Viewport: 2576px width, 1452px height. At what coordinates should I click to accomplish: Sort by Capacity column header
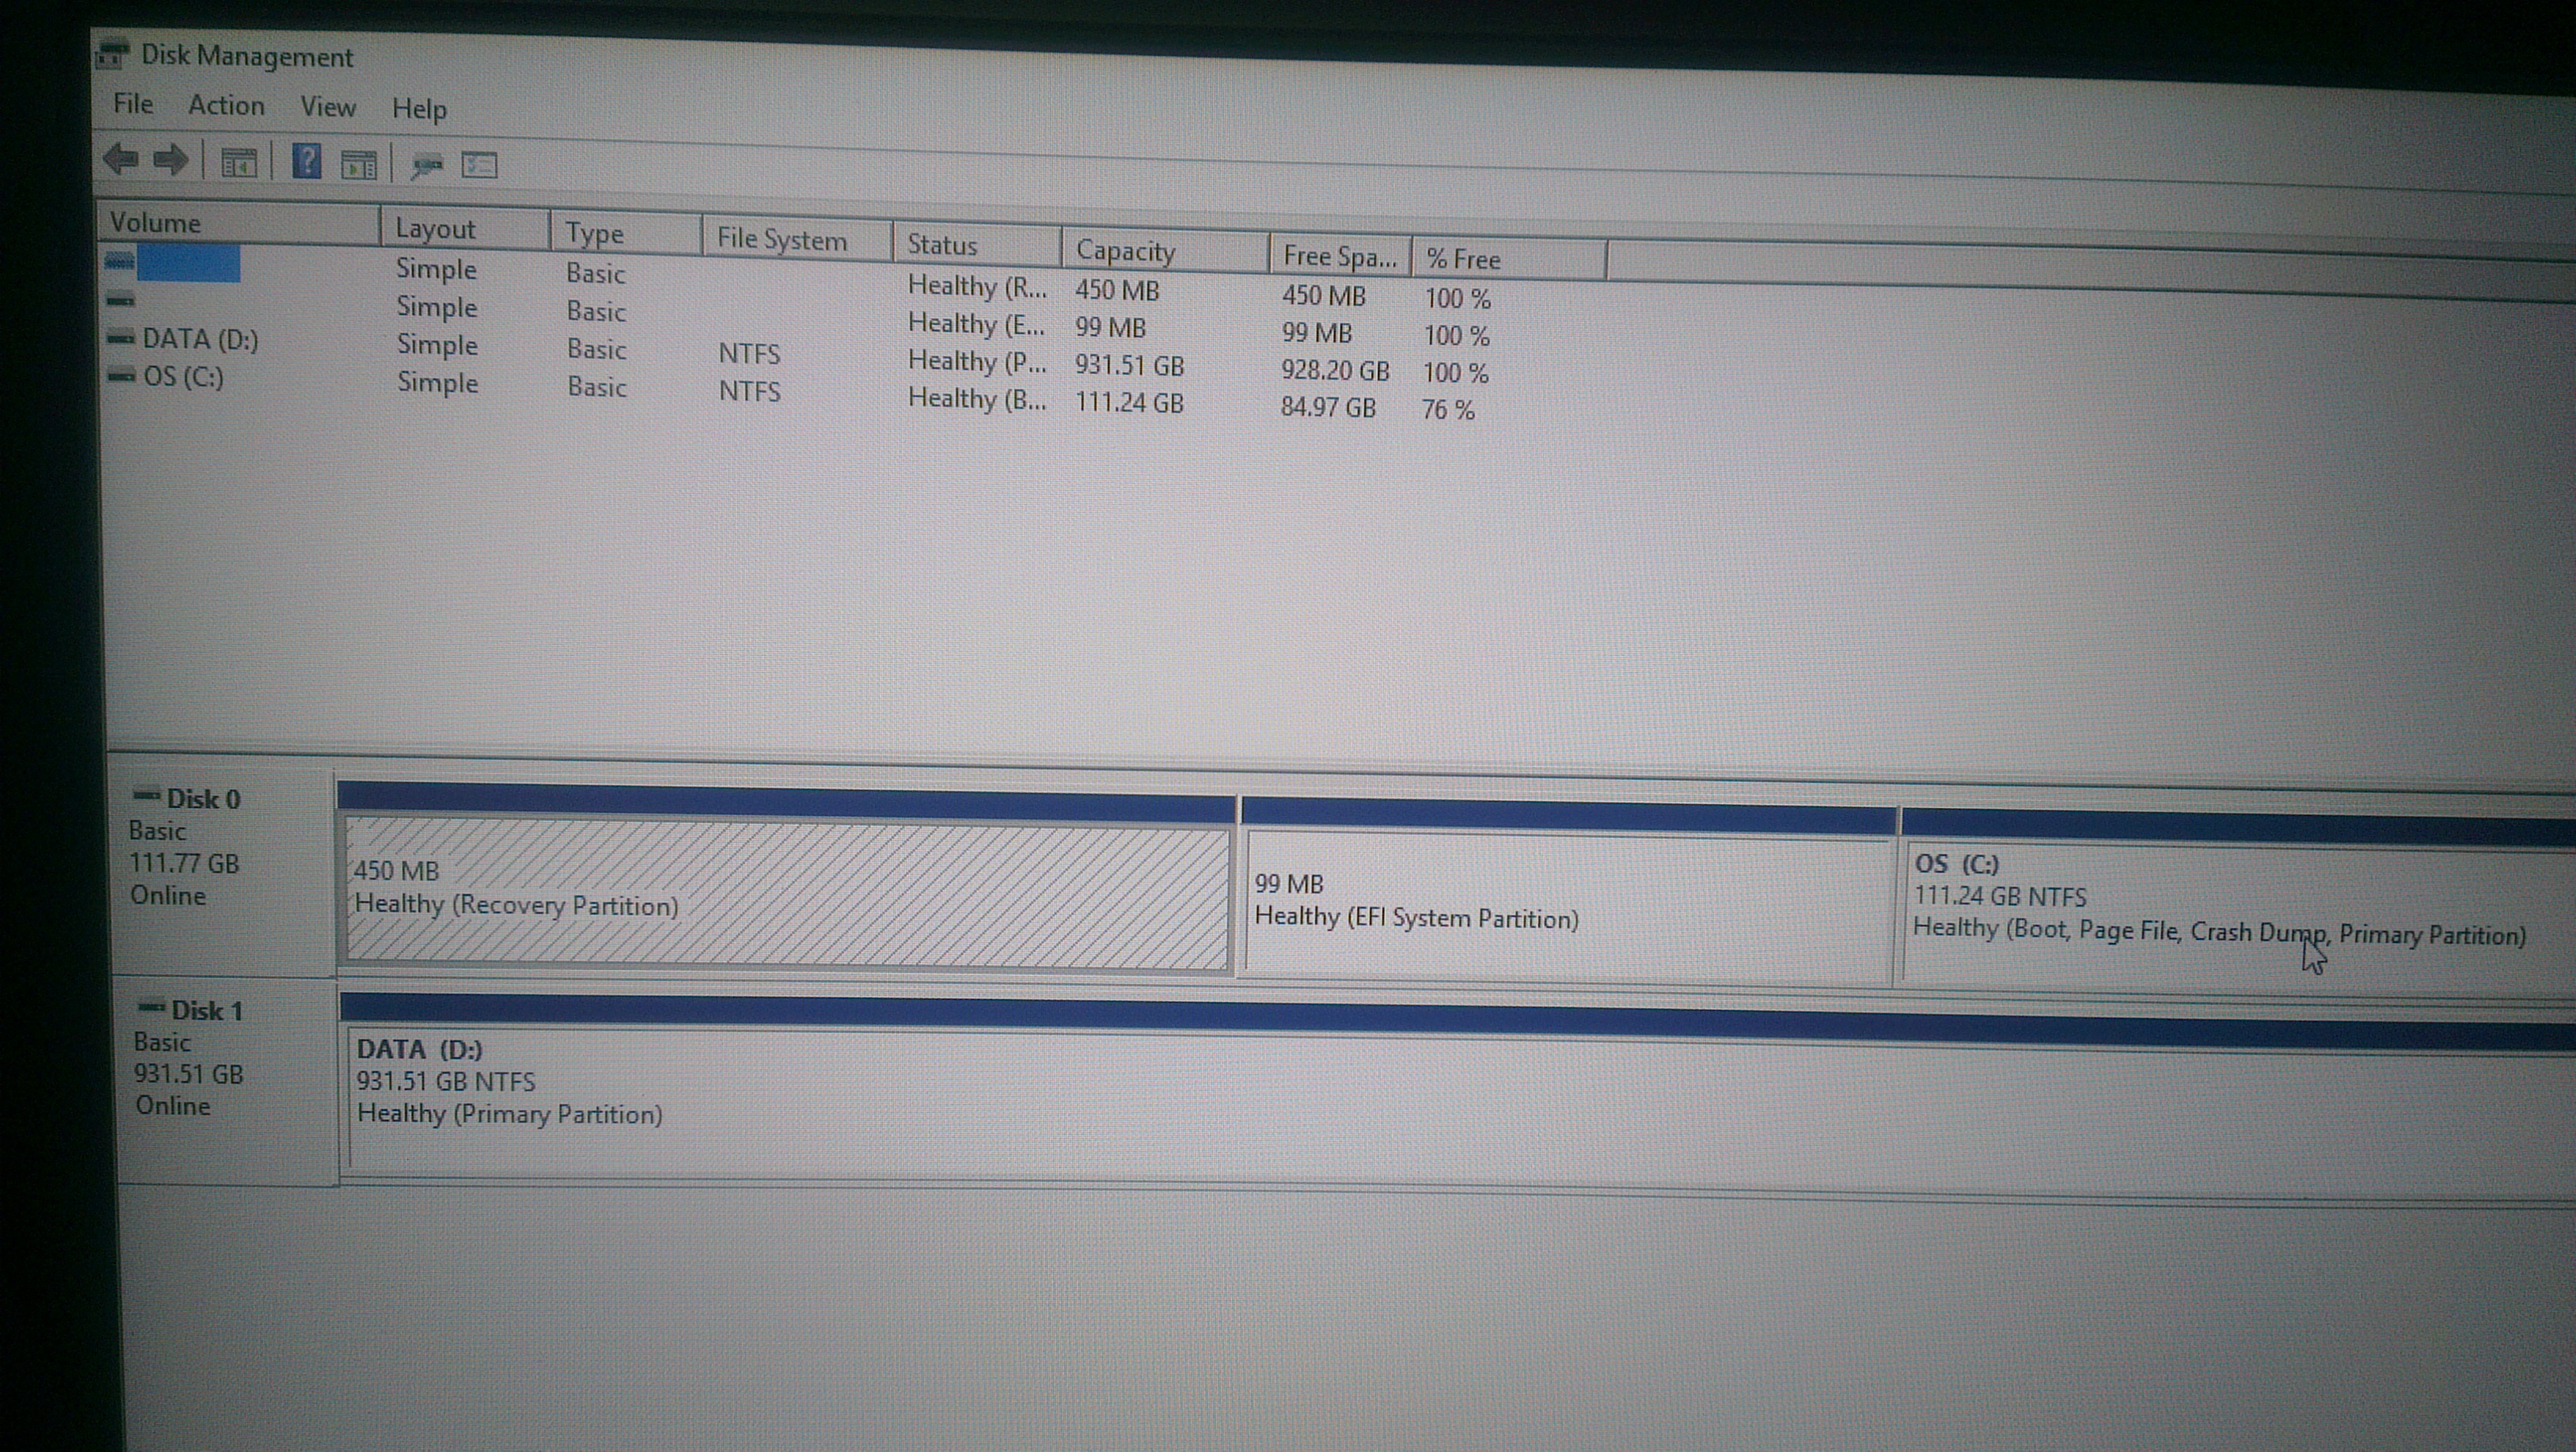point(1125,251)
